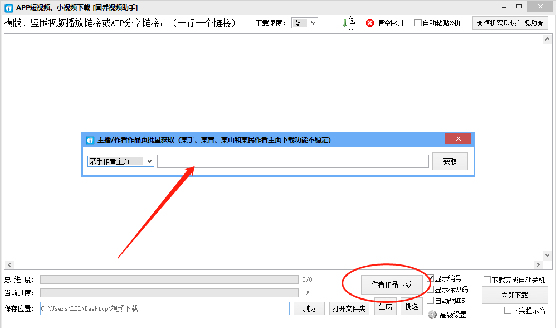Open the download folder via 打开文件夹

[x=349, y=308]
